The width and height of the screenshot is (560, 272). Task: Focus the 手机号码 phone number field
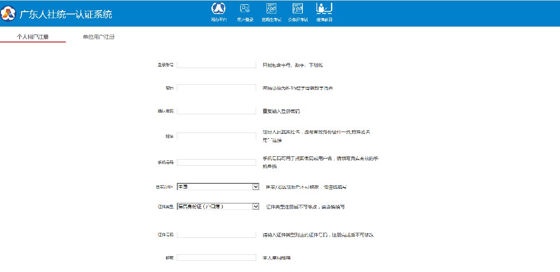pos(217,162)
